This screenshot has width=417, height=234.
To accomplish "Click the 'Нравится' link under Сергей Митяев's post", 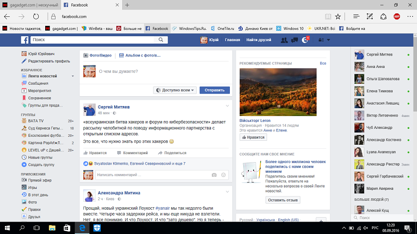I will point(95,153).
